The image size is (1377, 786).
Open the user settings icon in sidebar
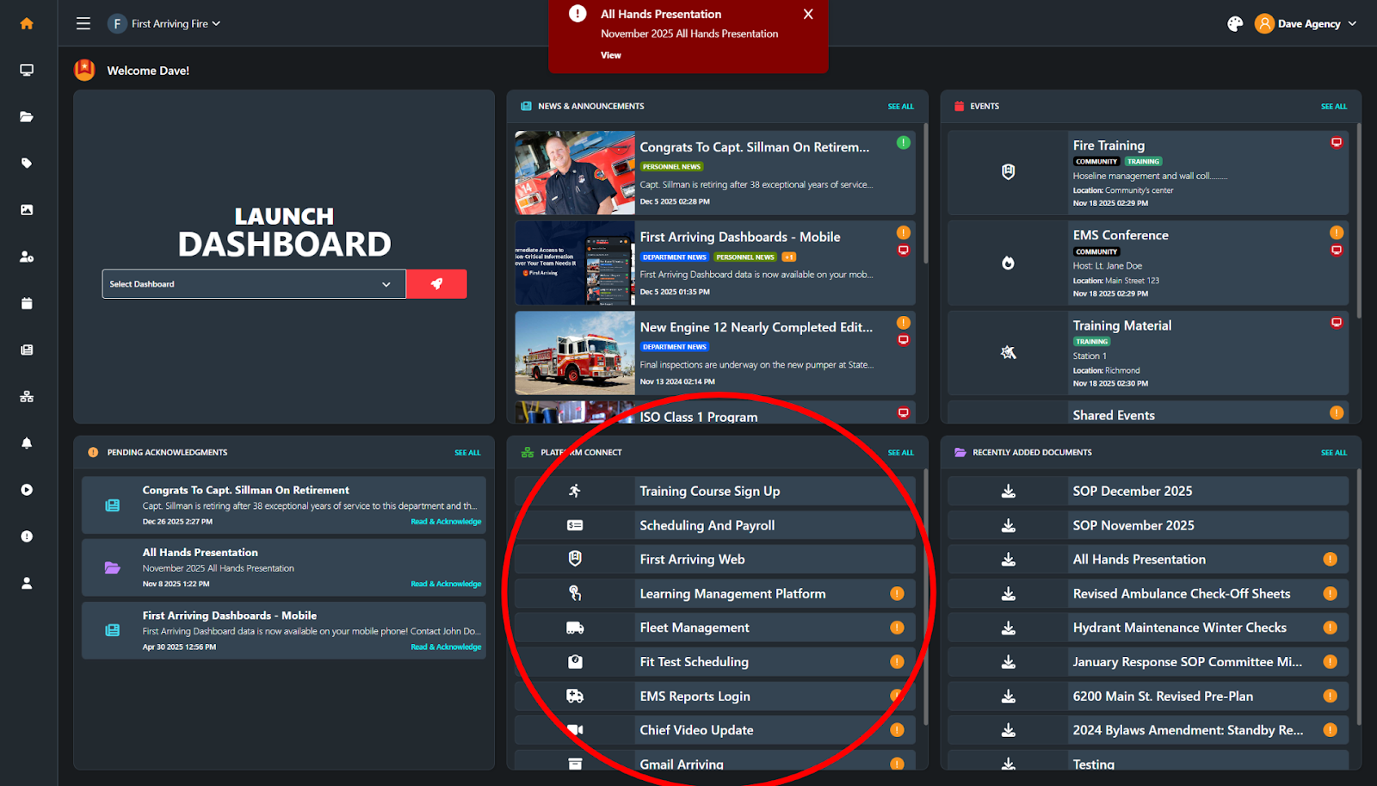point(27,257)
